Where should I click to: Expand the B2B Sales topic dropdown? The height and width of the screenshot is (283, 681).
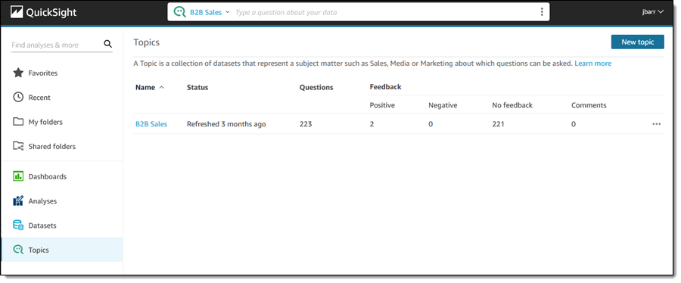coord(210,12)
